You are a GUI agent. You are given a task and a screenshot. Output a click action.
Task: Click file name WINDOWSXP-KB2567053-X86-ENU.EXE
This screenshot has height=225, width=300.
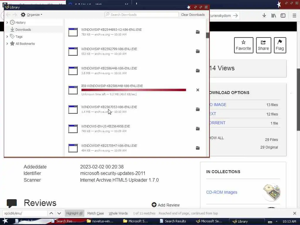coord(109,107)
